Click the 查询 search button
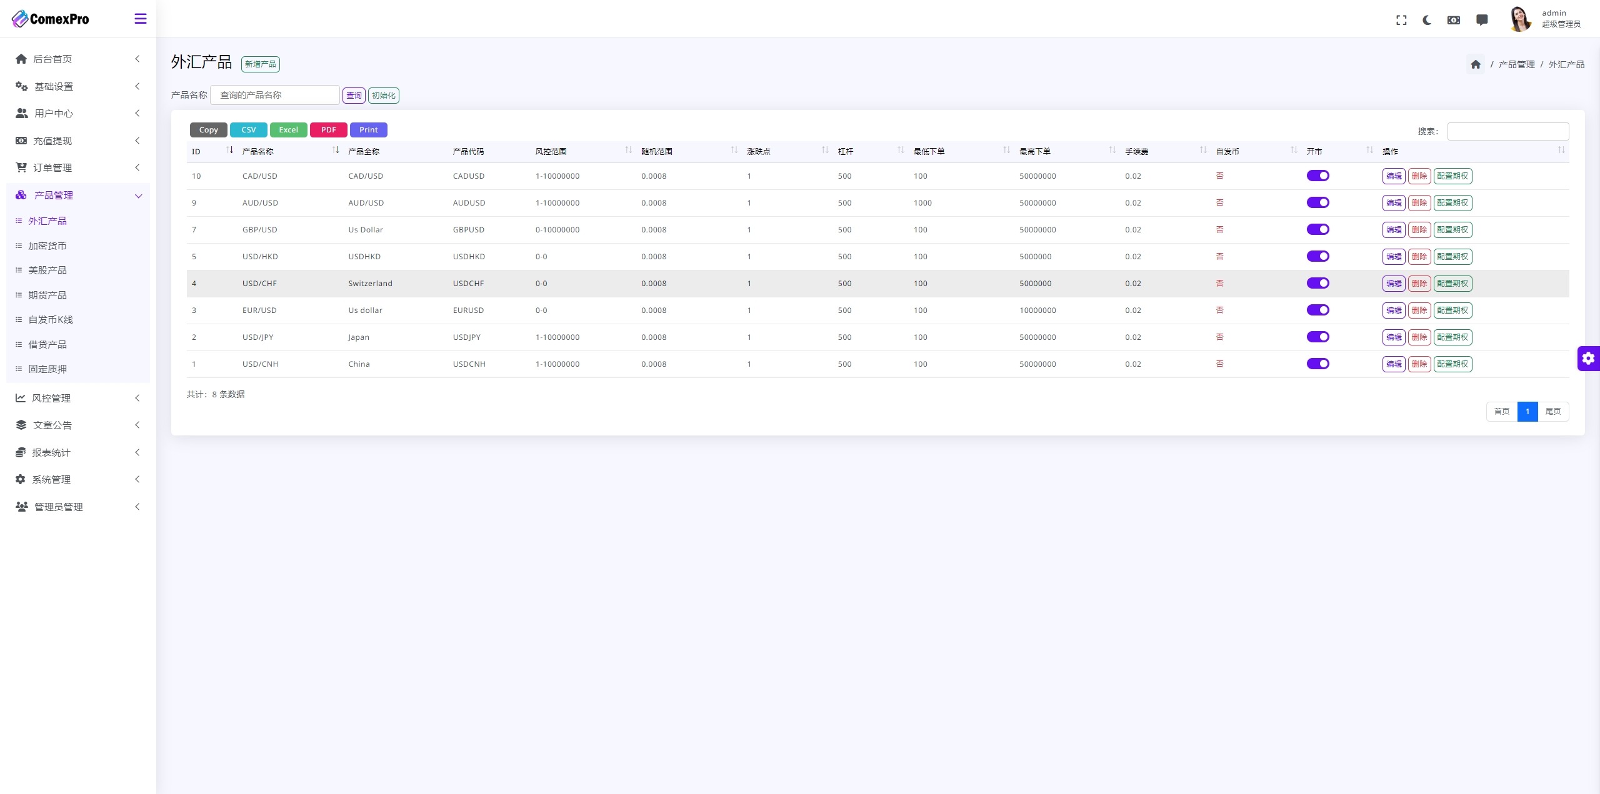The image size is (1600, 794). pos(354,95)
